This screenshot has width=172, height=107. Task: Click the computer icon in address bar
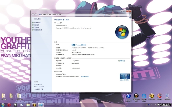[40, 15]
